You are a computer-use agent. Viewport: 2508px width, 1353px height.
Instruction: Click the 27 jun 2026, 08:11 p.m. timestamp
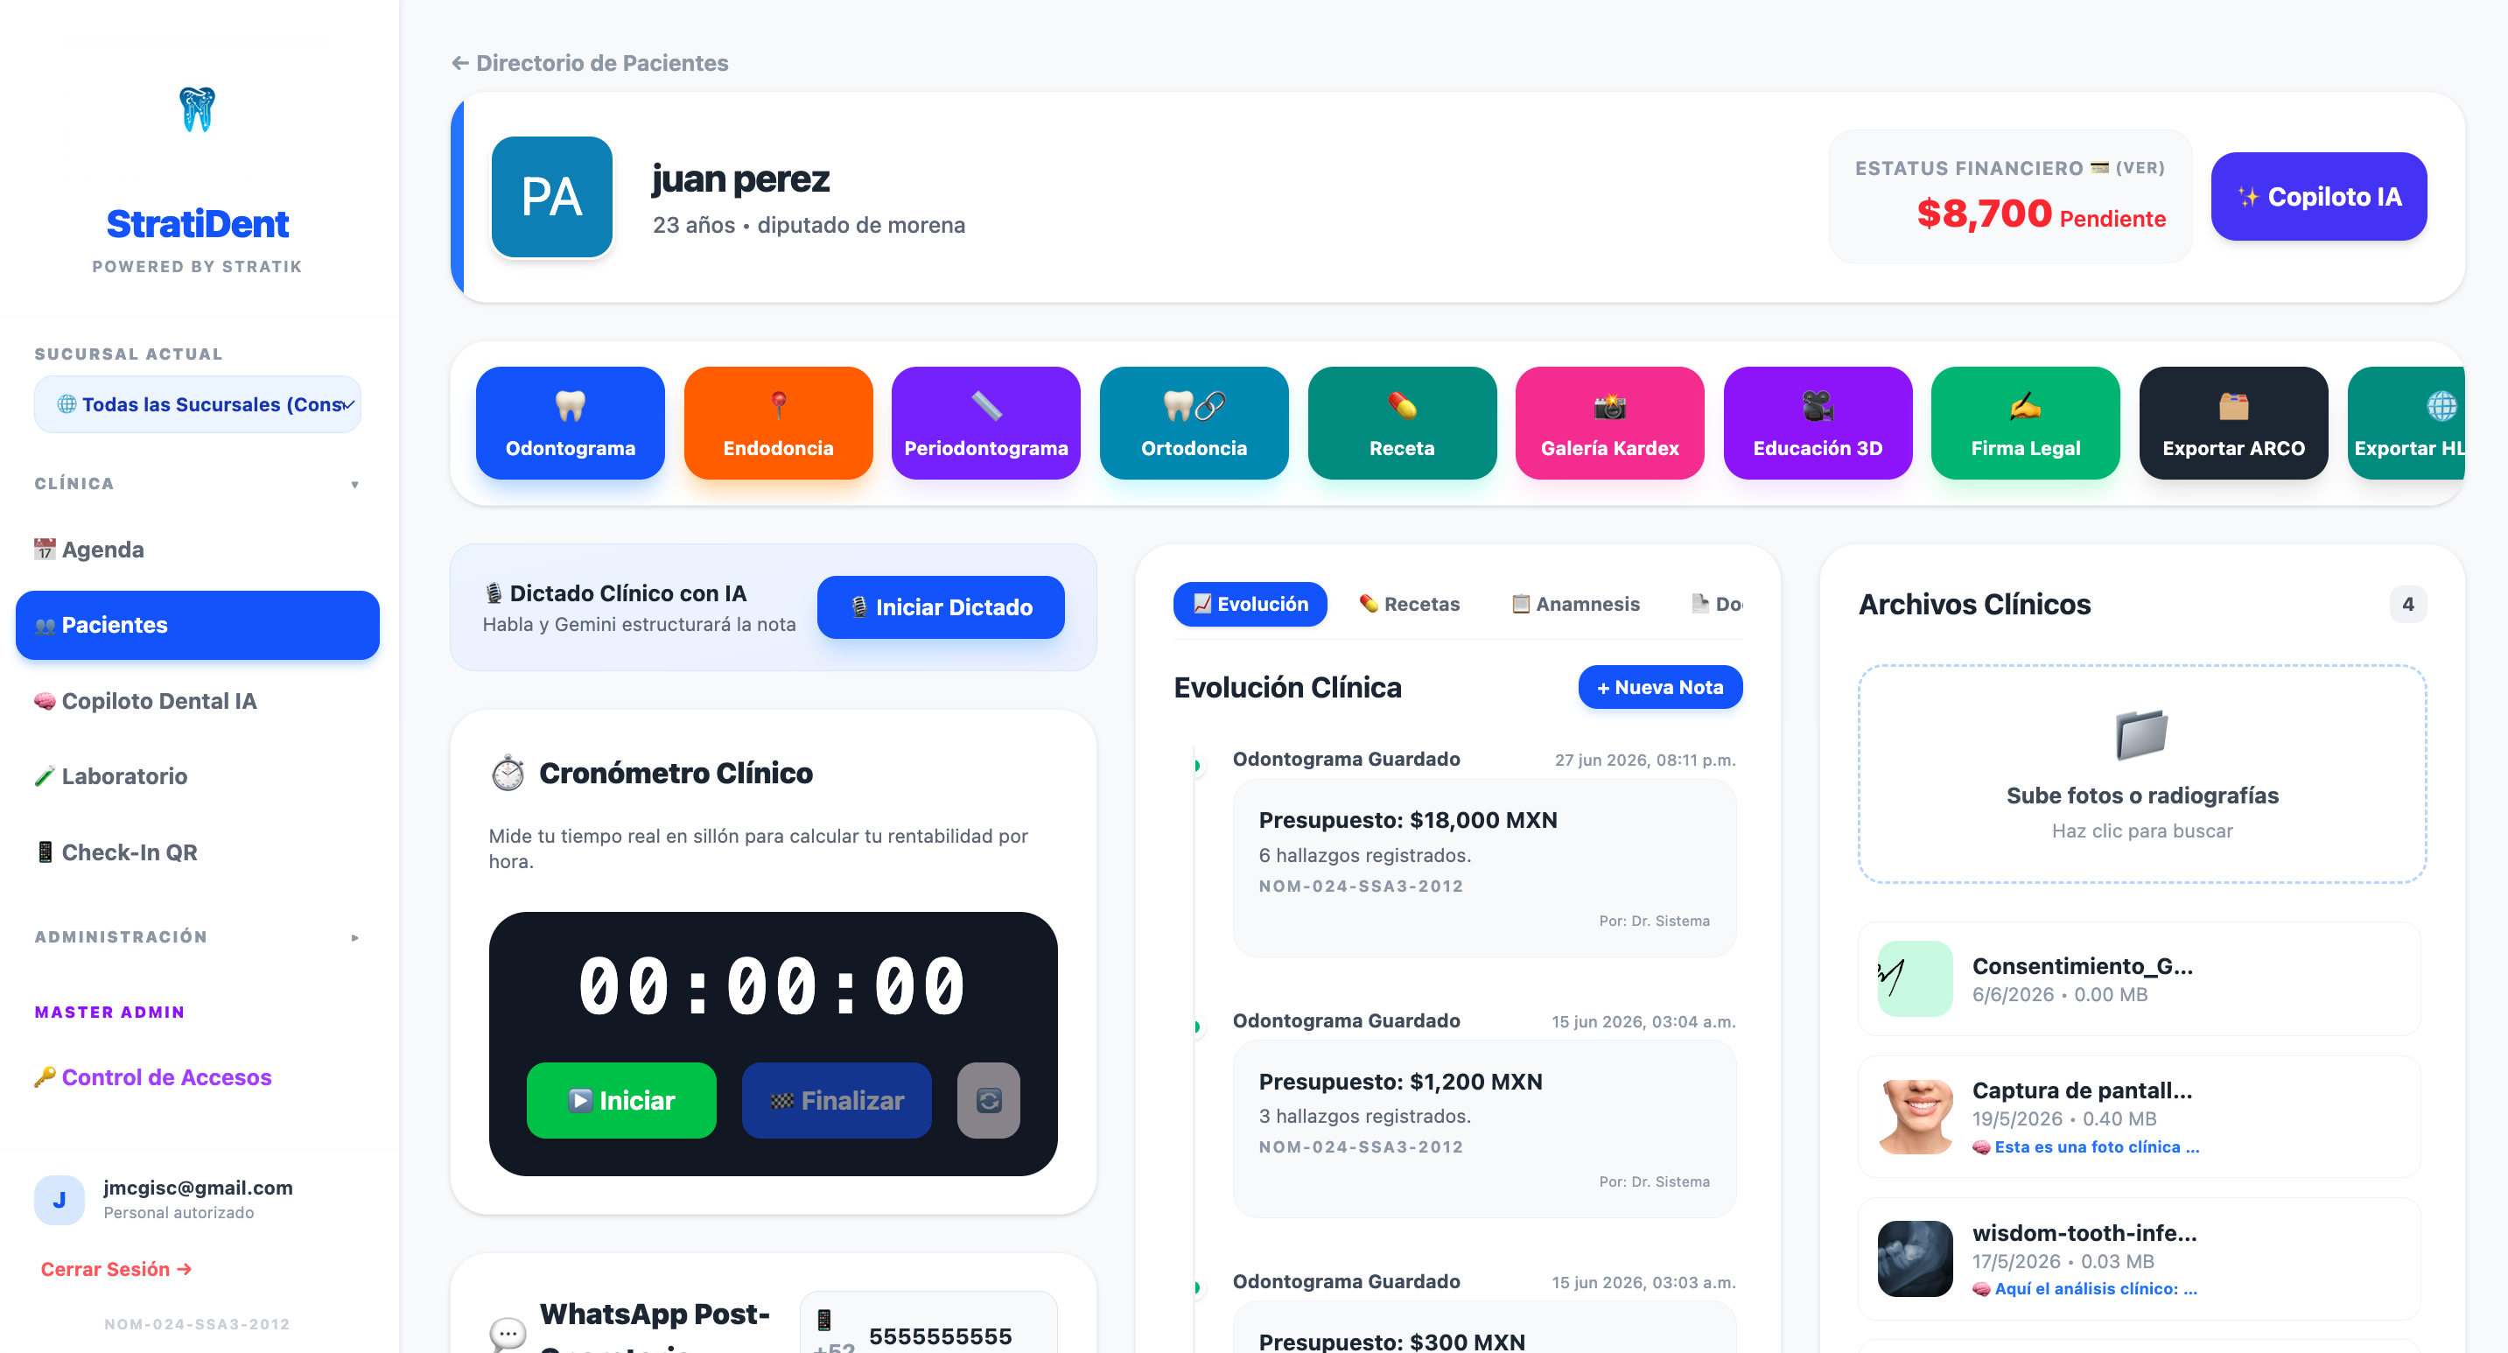tap(1643, 760)
